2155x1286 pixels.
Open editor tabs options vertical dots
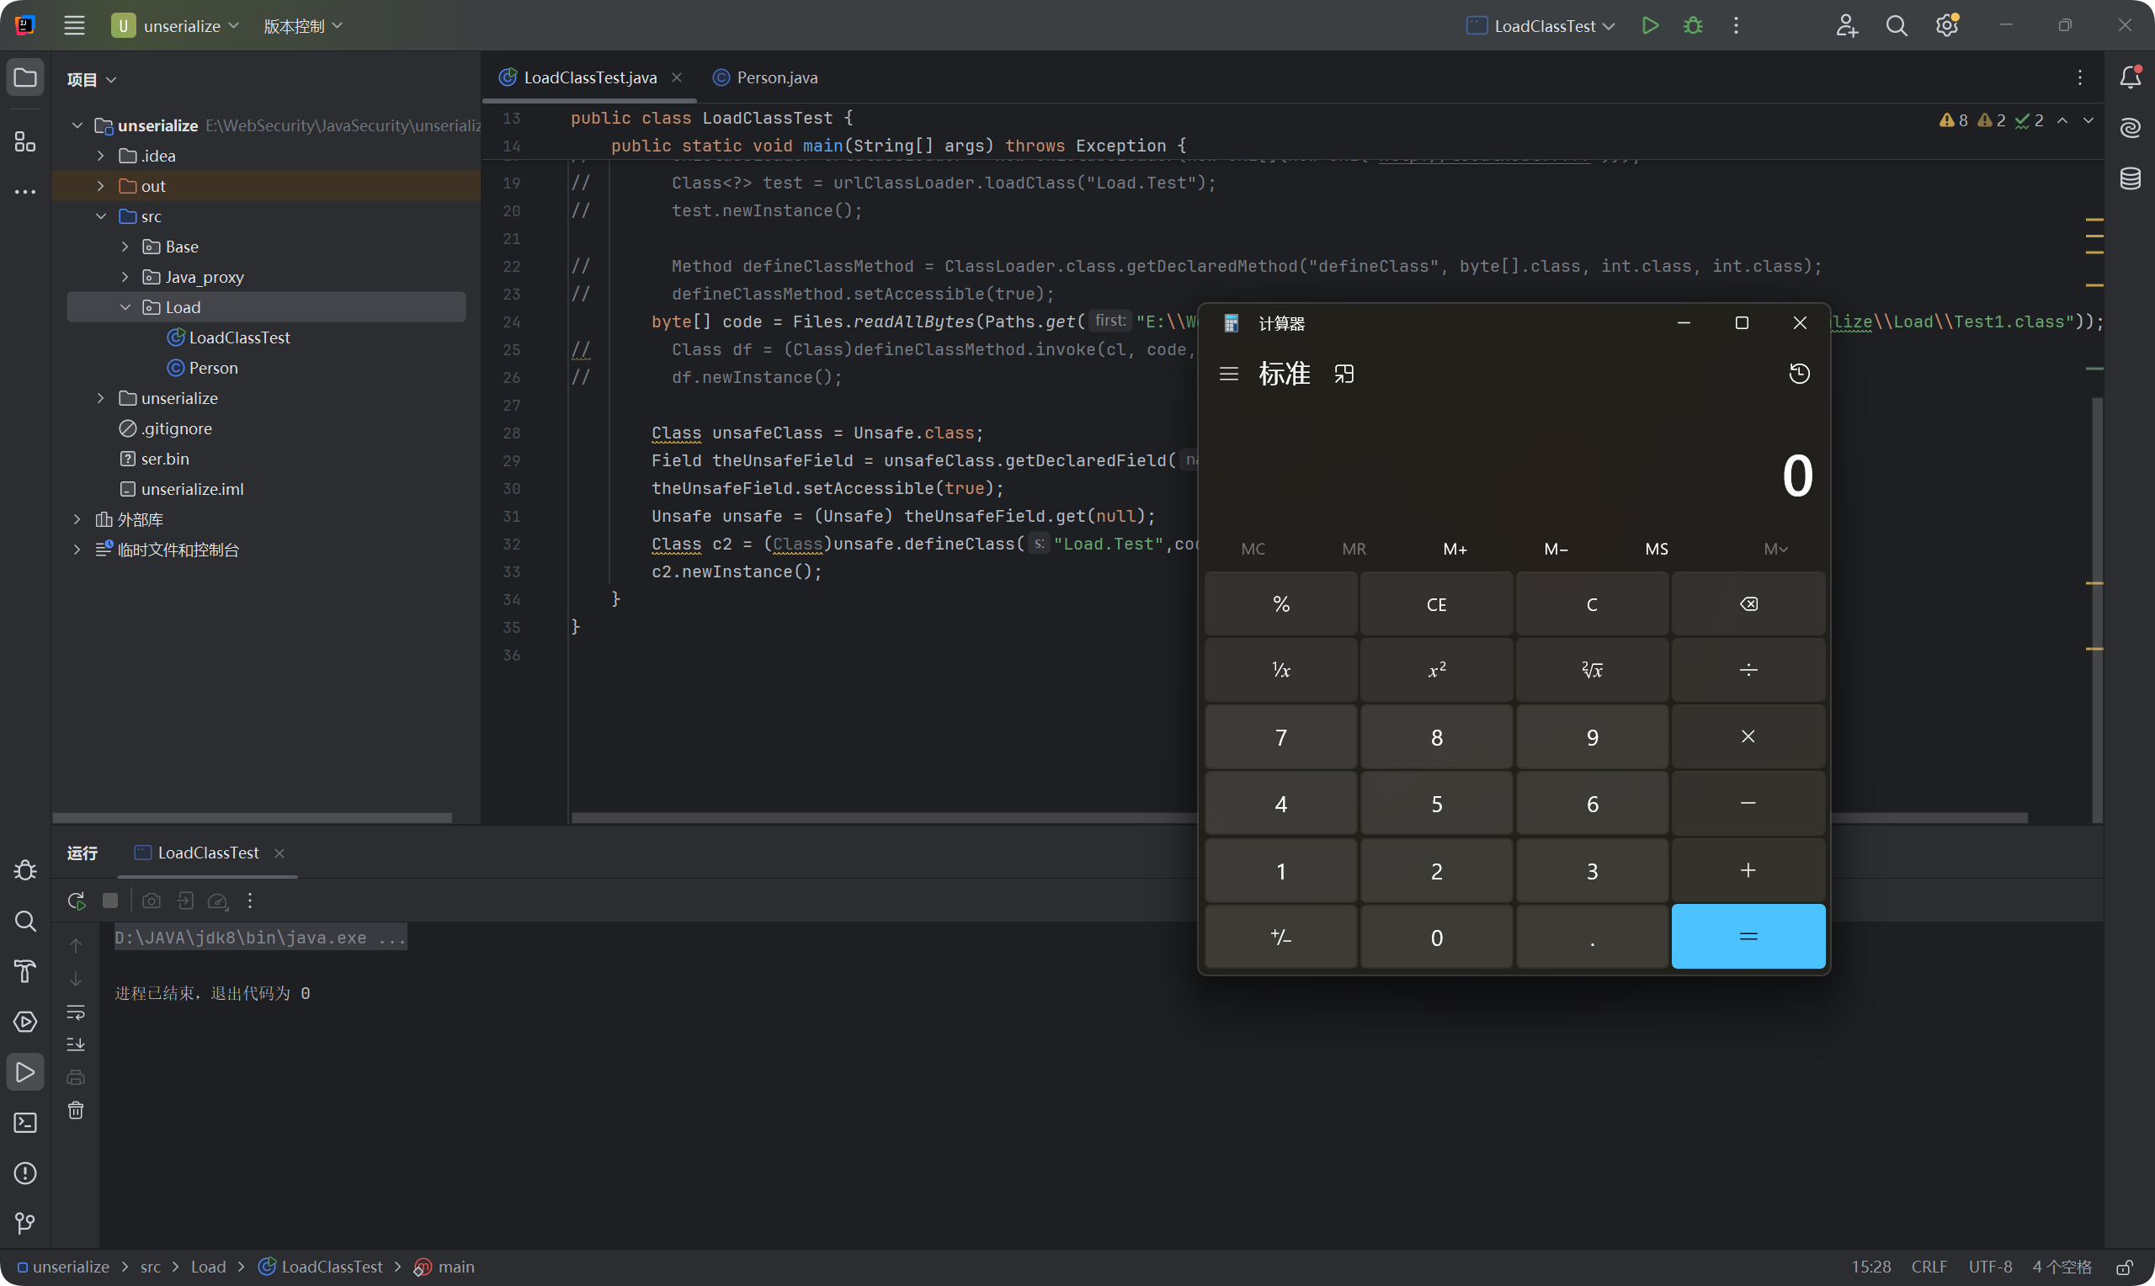[2079, 78]
